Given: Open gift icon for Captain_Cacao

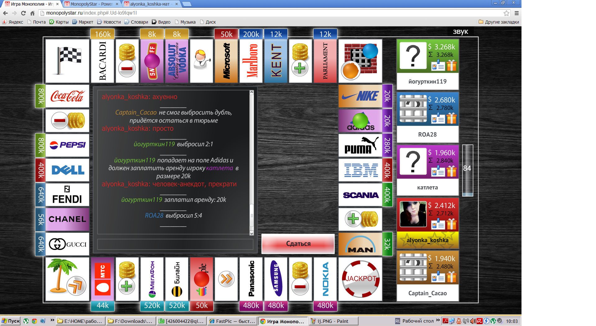Looking at the screenshot, I should tap(452, 277).
